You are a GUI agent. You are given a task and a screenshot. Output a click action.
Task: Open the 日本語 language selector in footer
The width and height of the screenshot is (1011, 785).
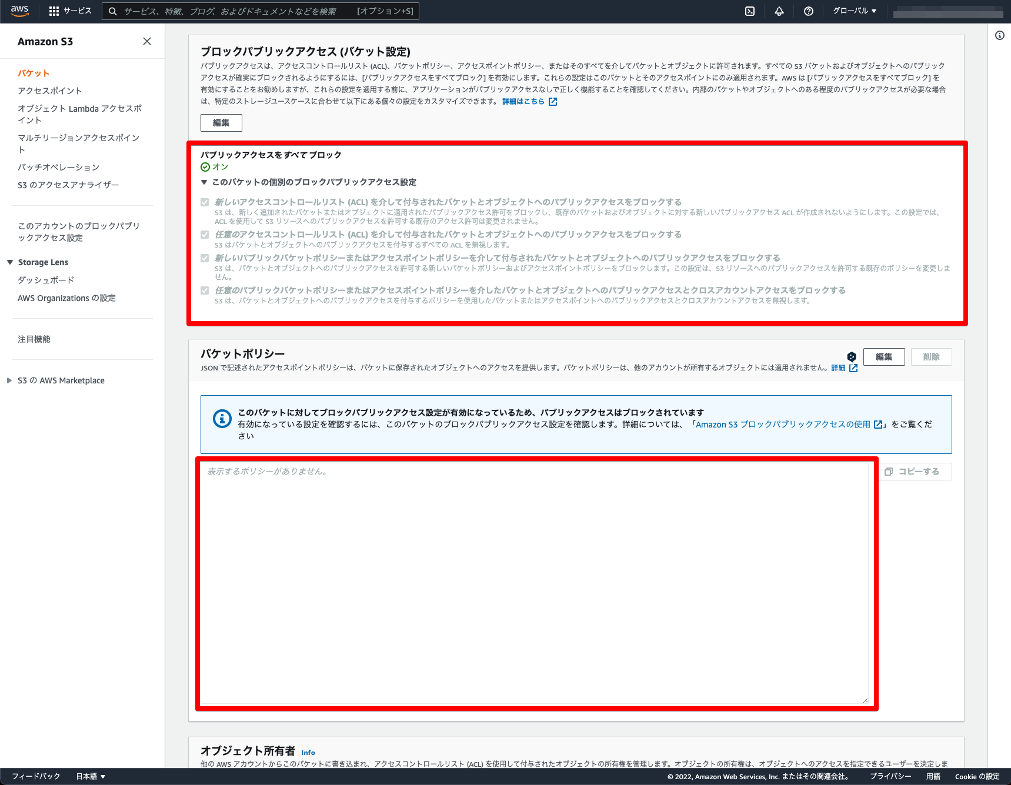click(91, 776)
